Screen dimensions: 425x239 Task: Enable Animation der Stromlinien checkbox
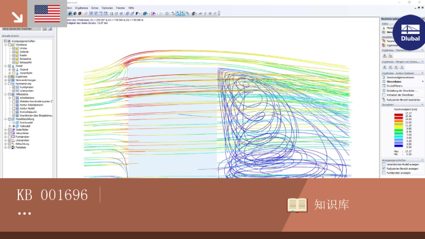pos(384,95)
